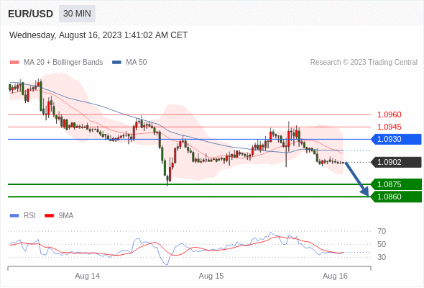The height and width of the screenshot is (288, 424).
Task: Toggle the MA 50 legend label
Action: [137, 63]
